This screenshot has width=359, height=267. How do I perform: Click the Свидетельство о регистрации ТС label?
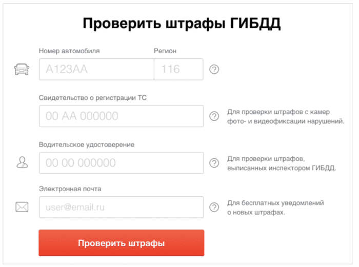pyautogui.click(x=93, y=97)
